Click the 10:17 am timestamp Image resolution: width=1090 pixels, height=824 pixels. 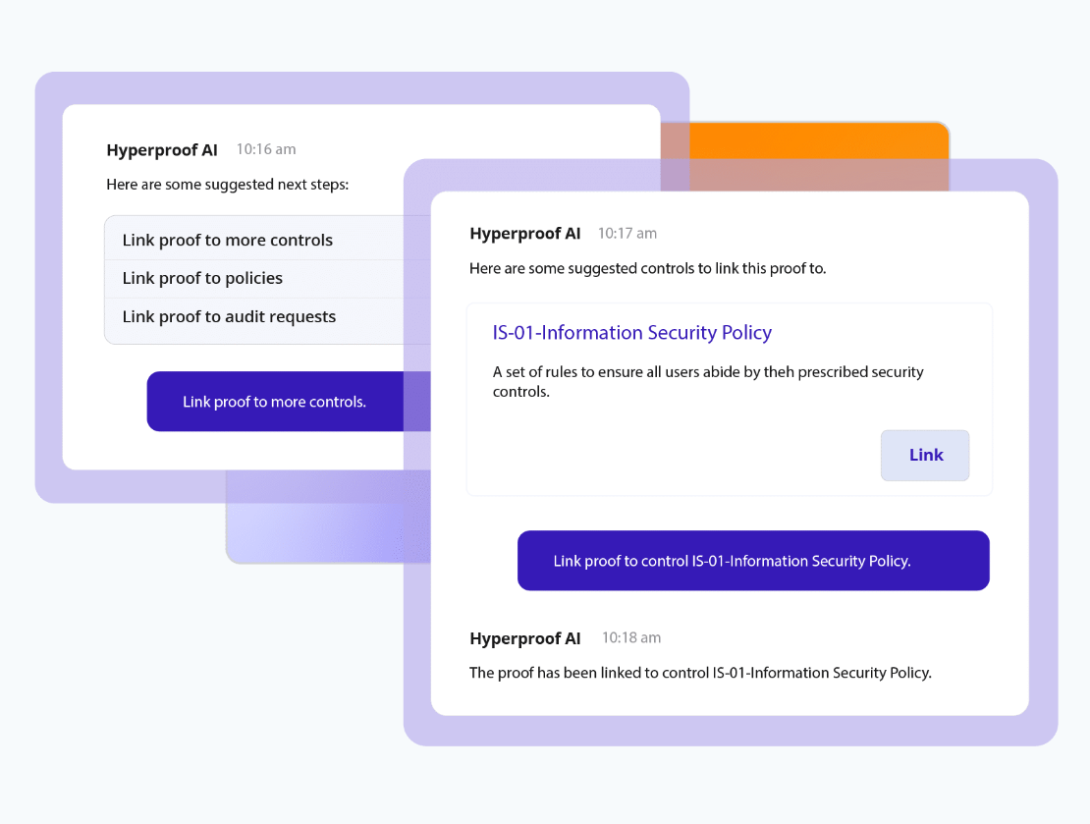(628, 233)
